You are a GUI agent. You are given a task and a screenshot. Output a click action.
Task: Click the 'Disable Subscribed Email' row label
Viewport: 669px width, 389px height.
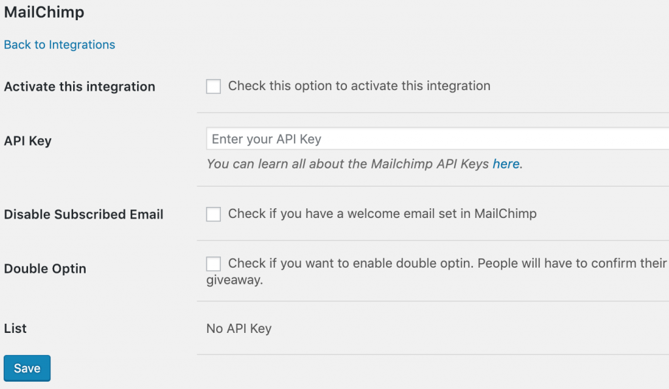click(x=84, y=214)
